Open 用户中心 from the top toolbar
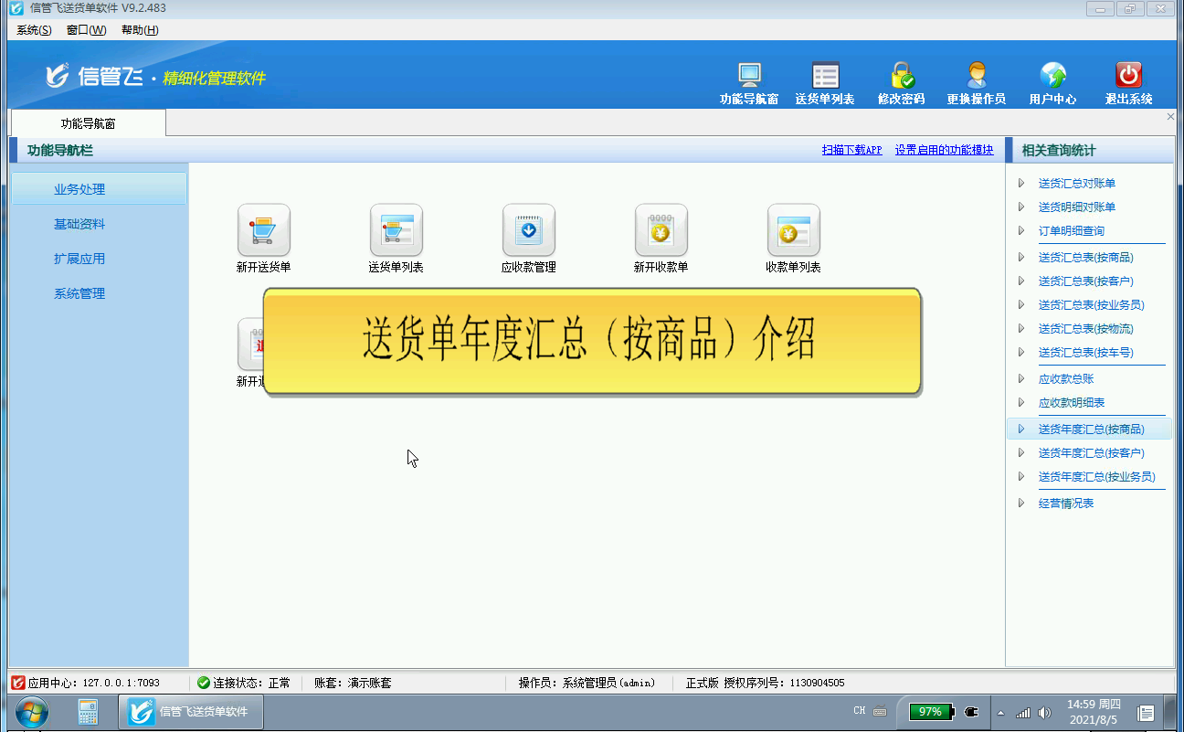 (x=1052, y=76)
